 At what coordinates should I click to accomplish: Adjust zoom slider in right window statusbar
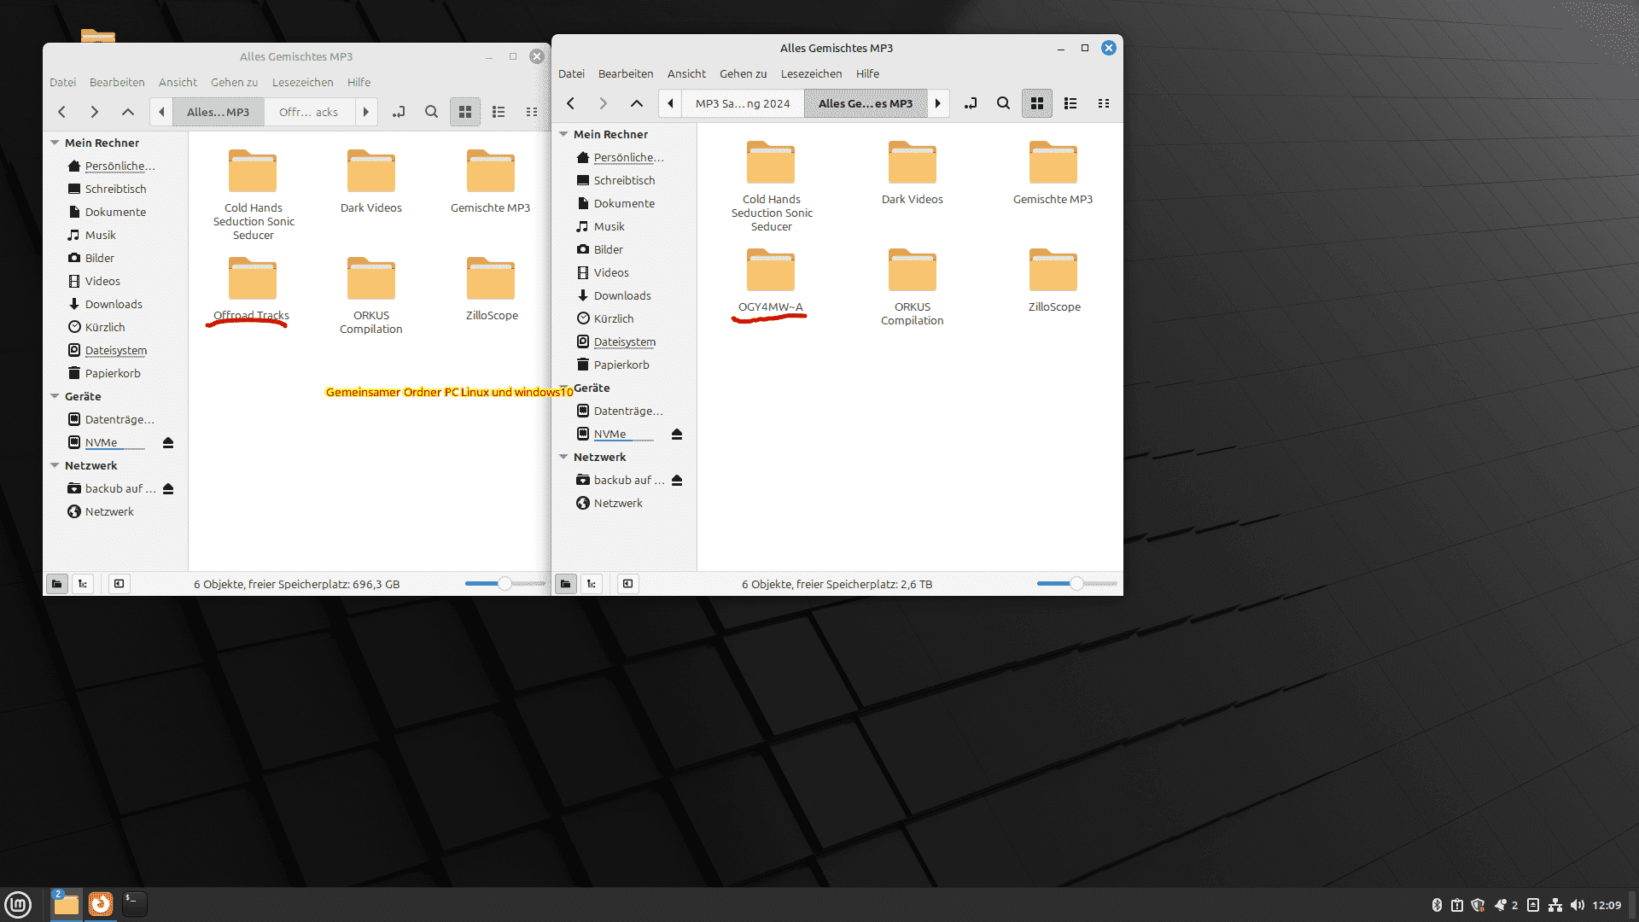click(x=1076, y=584)
